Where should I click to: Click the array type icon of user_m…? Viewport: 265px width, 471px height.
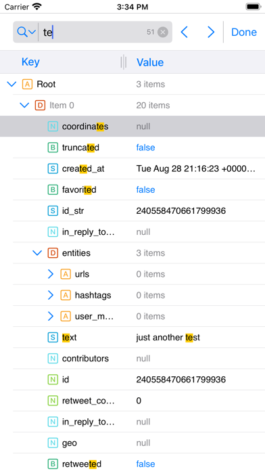pos(66,316)
